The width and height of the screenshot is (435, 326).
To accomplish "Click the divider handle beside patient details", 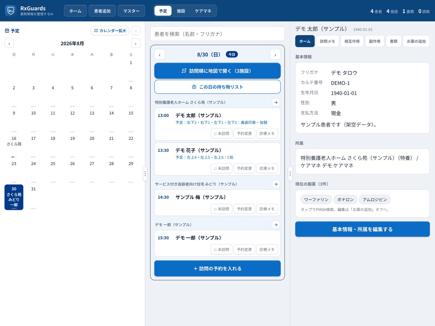I will point(290,174).
